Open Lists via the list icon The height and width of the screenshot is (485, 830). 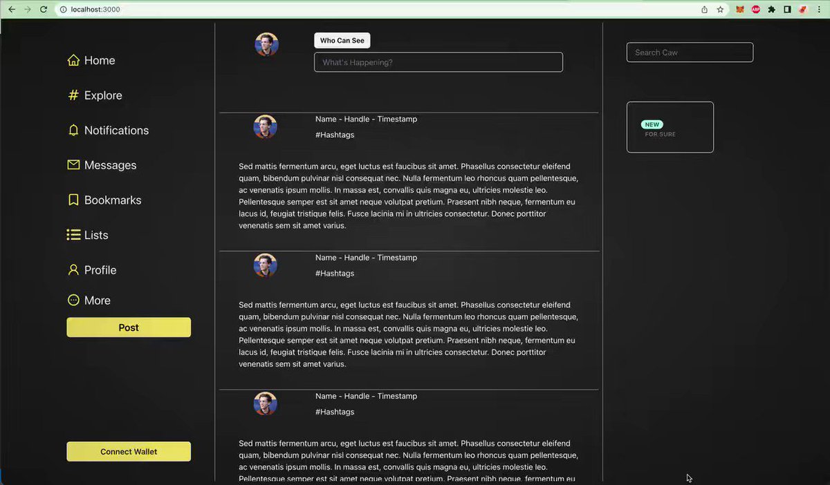(x=73, y=234)
